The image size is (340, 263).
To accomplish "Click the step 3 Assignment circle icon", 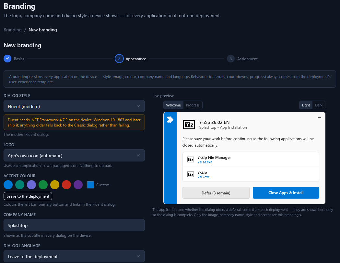I will pyautogui.click(x=231, y=59).
